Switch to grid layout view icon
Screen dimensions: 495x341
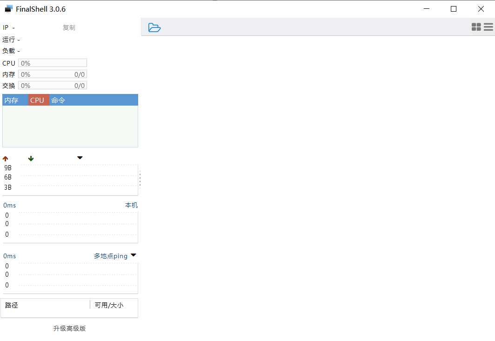(476, 27)
